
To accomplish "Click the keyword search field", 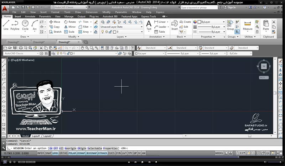I will click(199, 7).
